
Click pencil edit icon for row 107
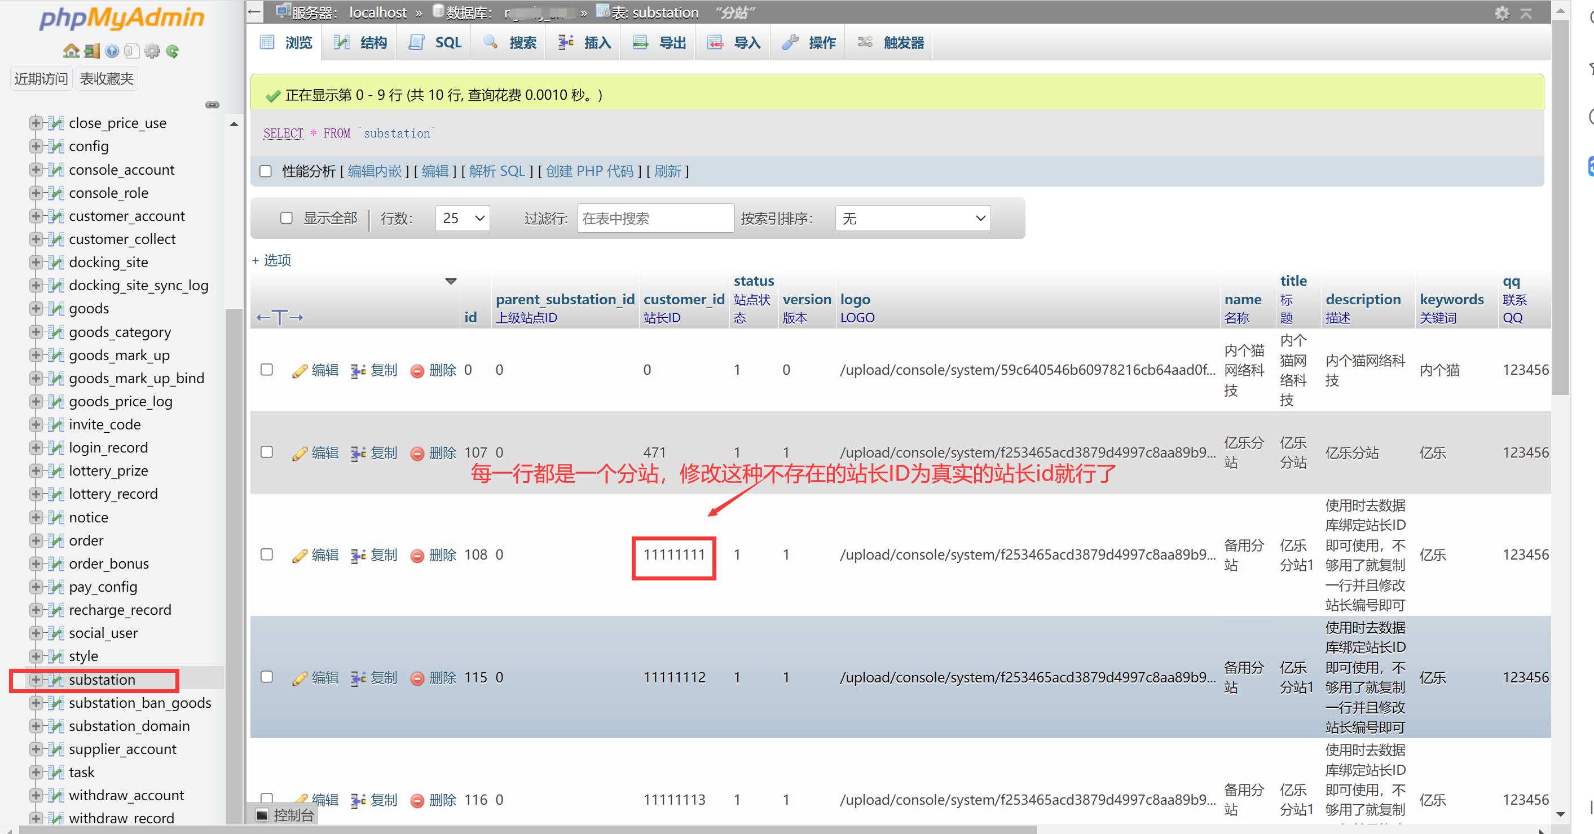[300, 453]
